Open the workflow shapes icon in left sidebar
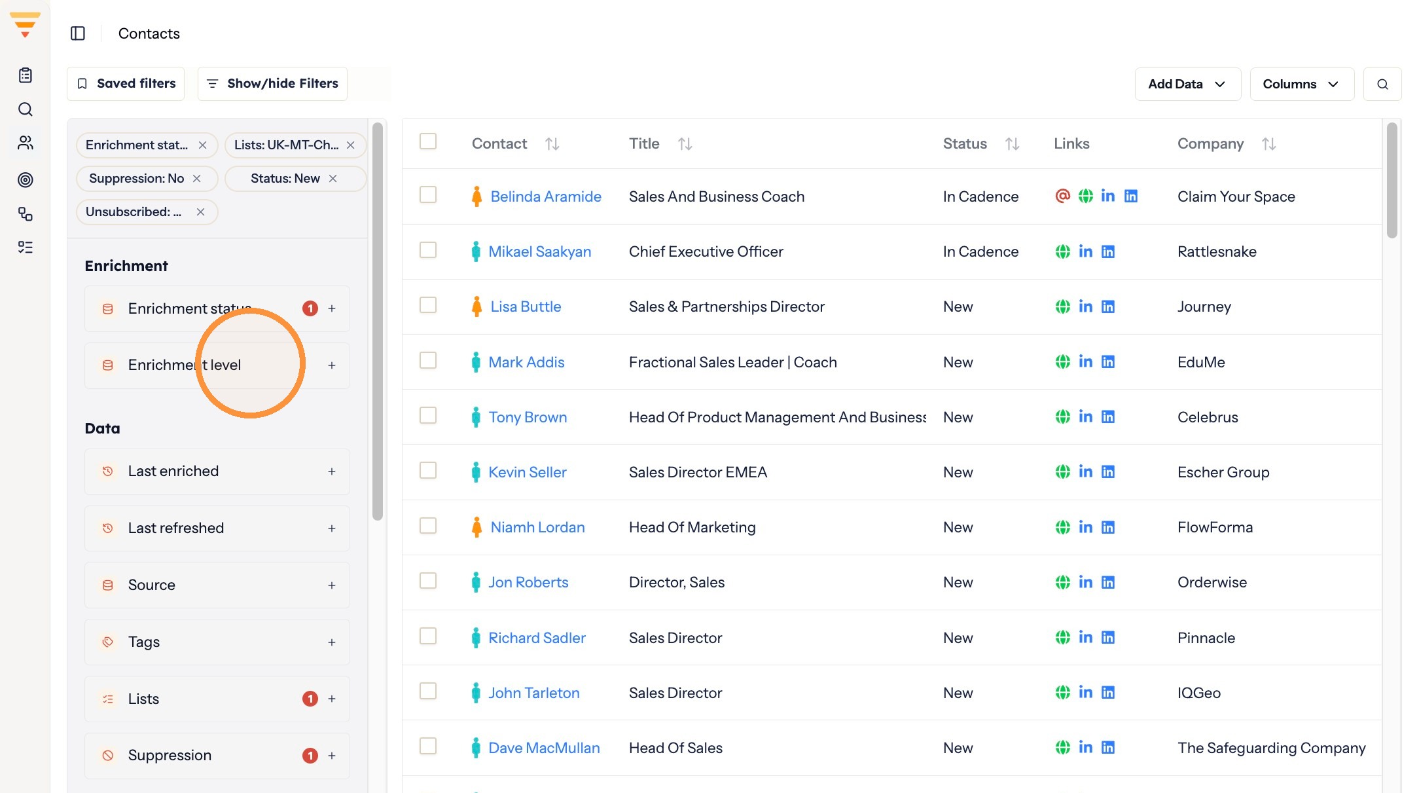Screen dimensions: 1419x793 coord(26,213)
